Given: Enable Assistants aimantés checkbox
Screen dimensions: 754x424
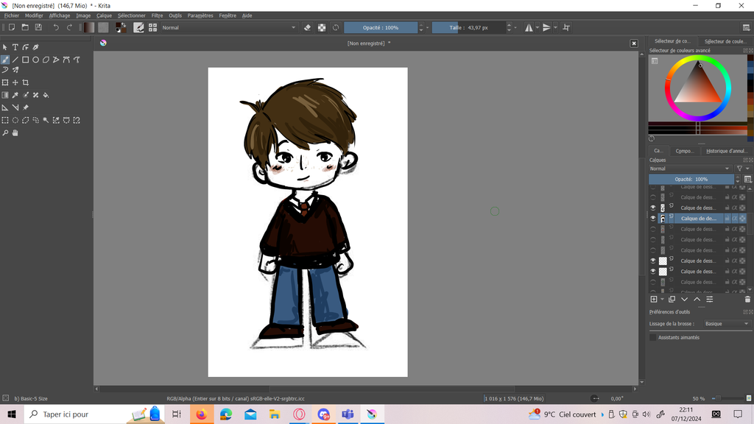Looking at the screenshot, I should pyautogui.click(x=652, y=337).
